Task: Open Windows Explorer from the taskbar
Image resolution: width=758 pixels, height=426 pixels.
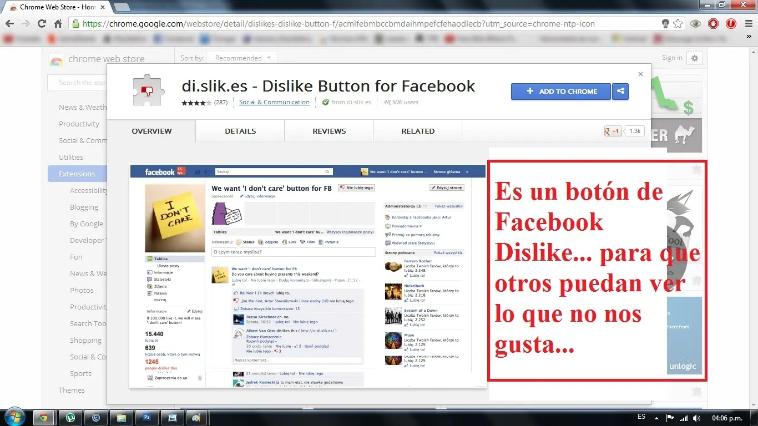Action: [x=122, y=418]
